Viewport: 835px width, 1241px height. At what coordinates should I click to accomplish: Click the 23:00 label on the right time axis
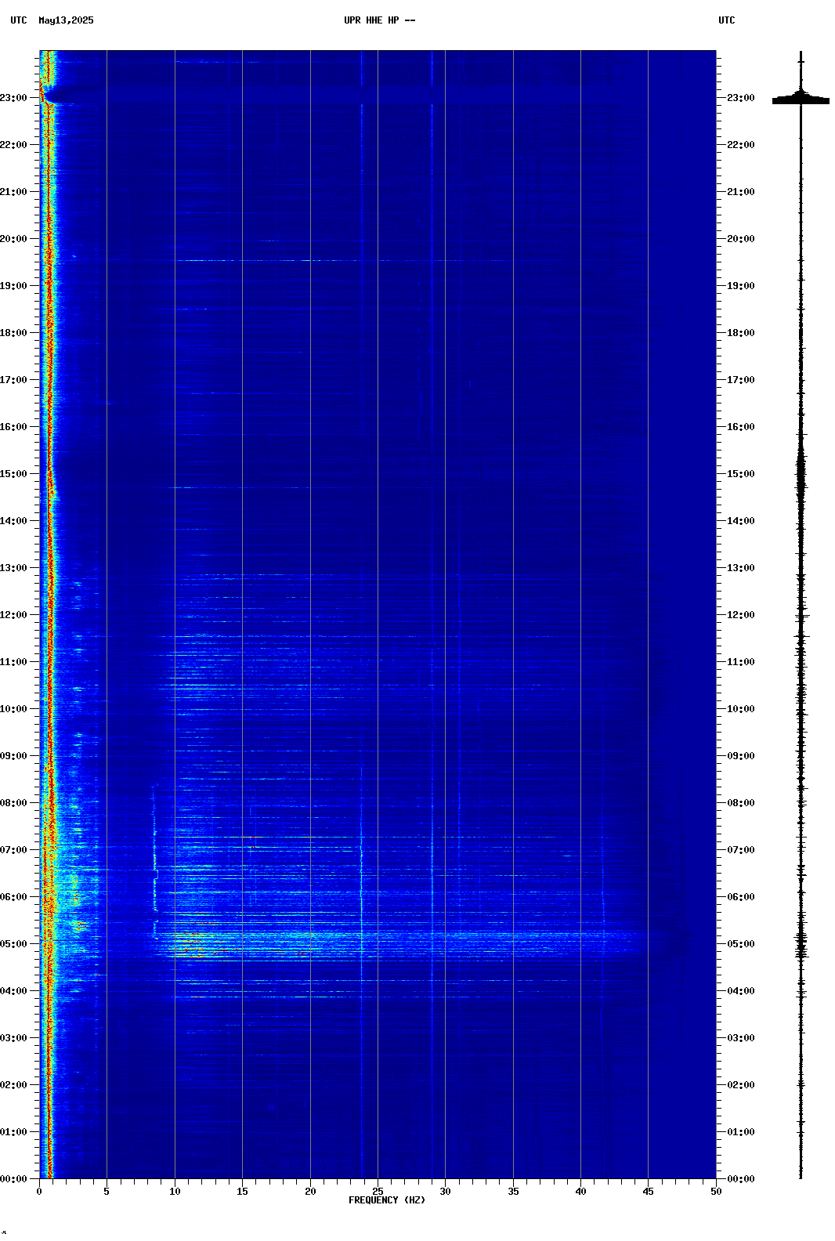(x=741, y=98)
